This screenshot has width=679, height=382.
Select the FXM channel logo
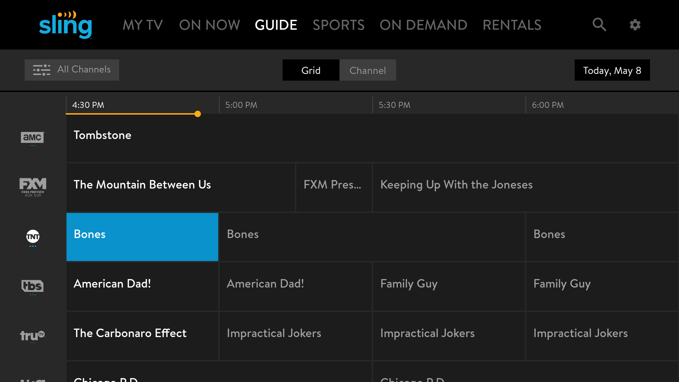click(33, 187)
